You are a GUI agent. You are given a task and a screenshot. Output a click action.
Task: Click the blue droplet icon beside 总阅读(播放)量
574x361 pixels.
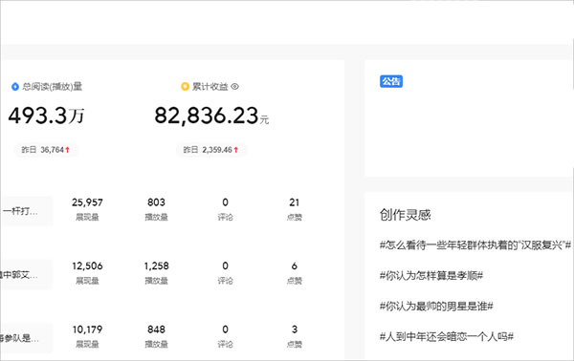pyautogui.click(x=15, y=87)
